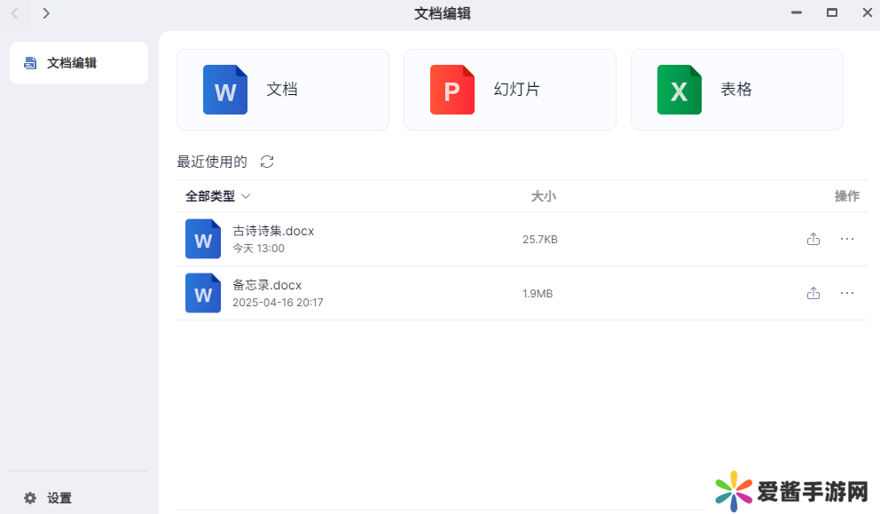Click the red PowerPoint 幻灯片 icon

[452, 91]
